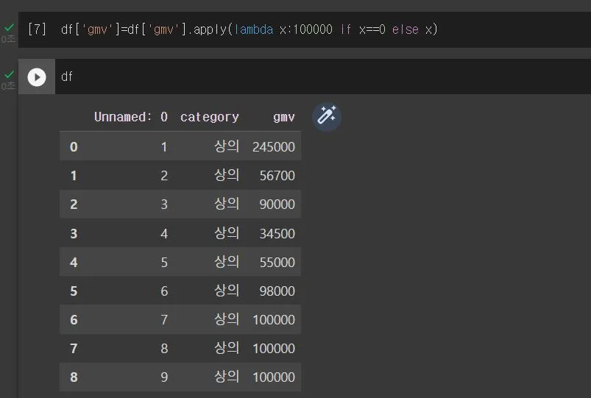The height and width of the screenshot is (398, 591).
Task: Click the gmv value 100000 in row 8
Action: [x=274, y=377]
